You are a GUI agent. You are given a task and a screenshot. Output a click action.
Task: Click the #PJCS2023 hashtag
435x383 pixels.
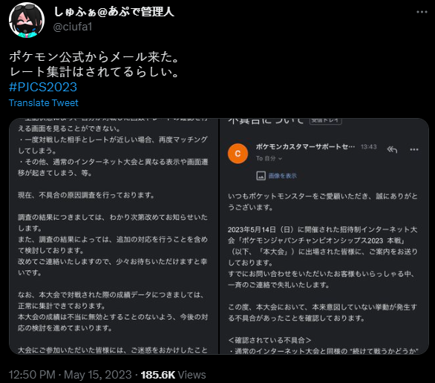(x=43, y=87)
